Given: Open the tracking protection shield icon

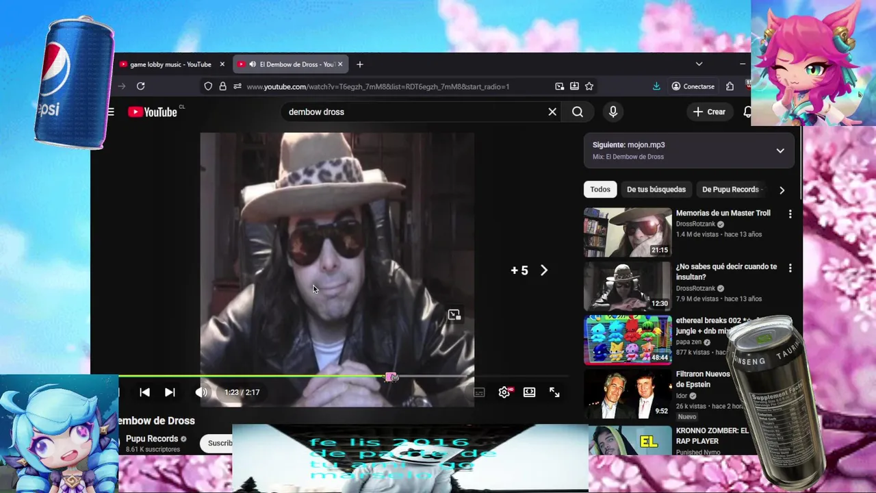Looking at the screenshot, I should pyautogui.click(x=208, y=86).
